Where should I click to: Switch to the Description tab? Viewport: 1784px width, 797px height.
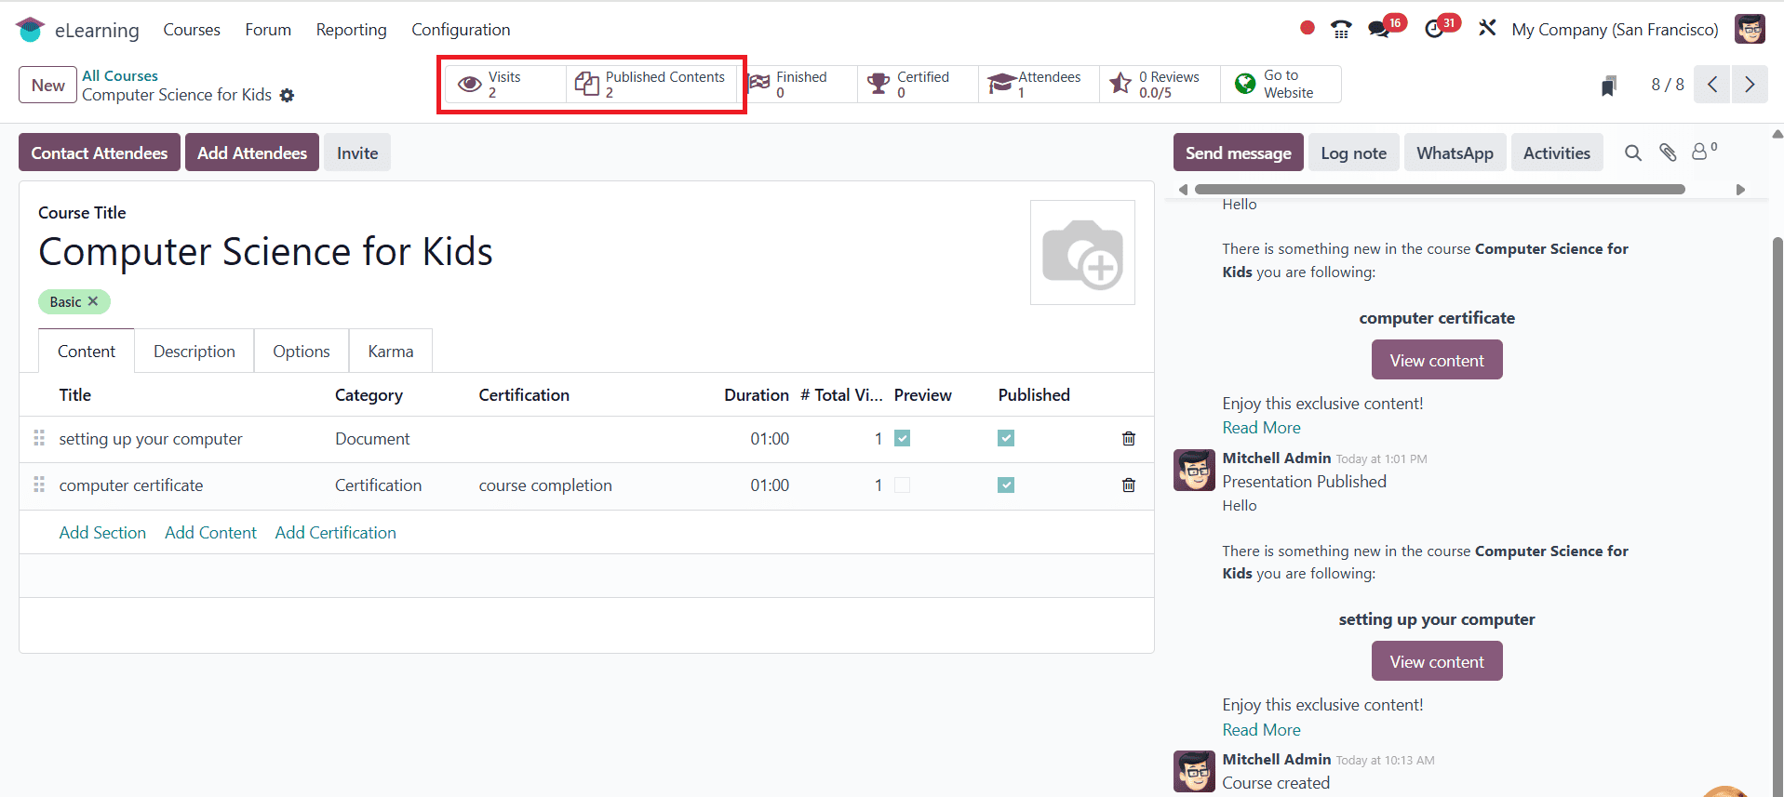pyautogui.click(x=194, y=351)
